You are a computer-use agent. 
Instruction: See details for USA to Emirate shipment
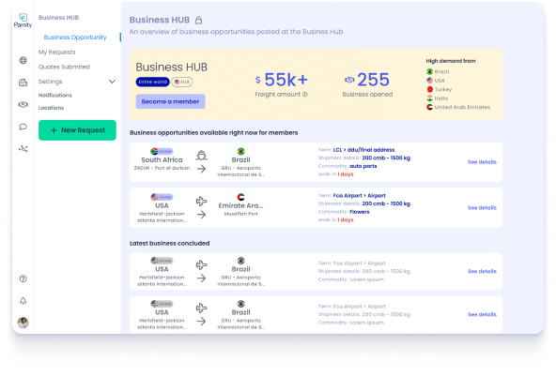click(482, 208)
